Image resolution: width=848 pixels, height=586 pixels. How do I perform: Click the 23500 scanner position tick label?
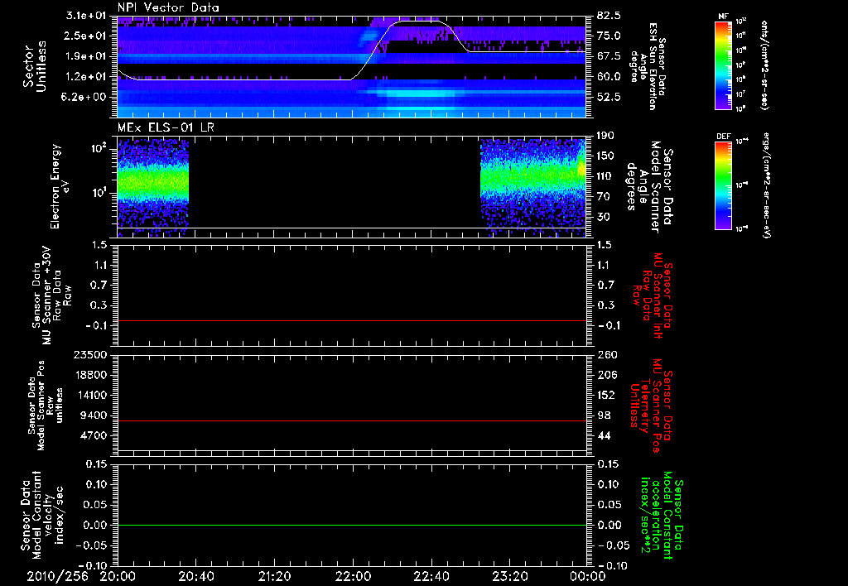(x=92, y=355)
